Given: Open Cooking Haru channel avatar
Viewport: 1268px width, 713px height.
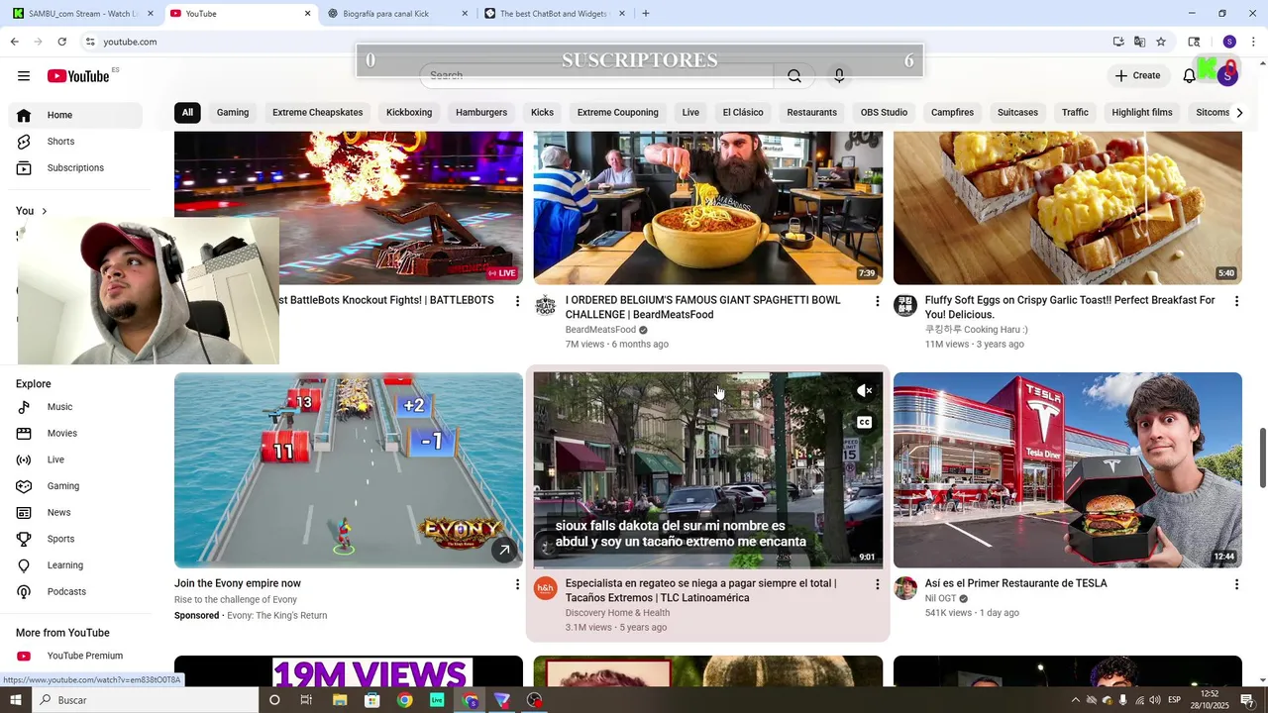Looking at the screenshot, I should (x=905, y=306).
